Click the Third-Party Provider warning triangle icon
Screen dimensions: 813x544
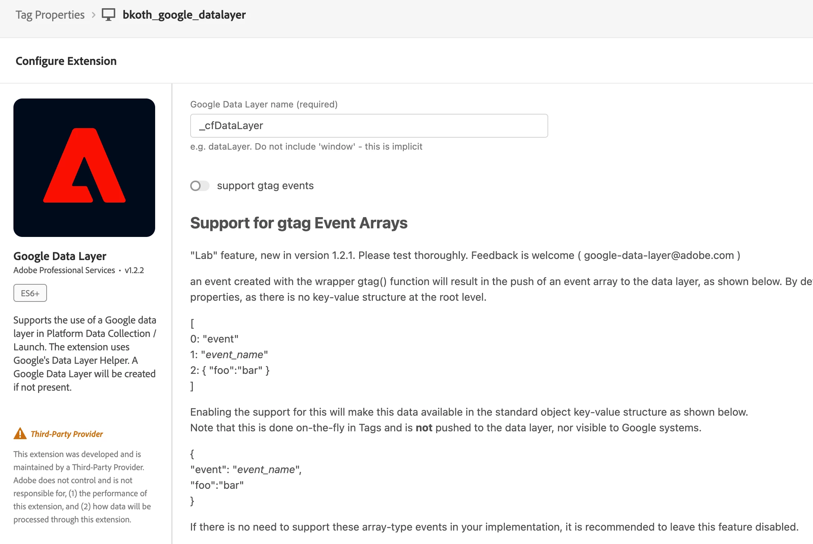click(x=20, y=434)
